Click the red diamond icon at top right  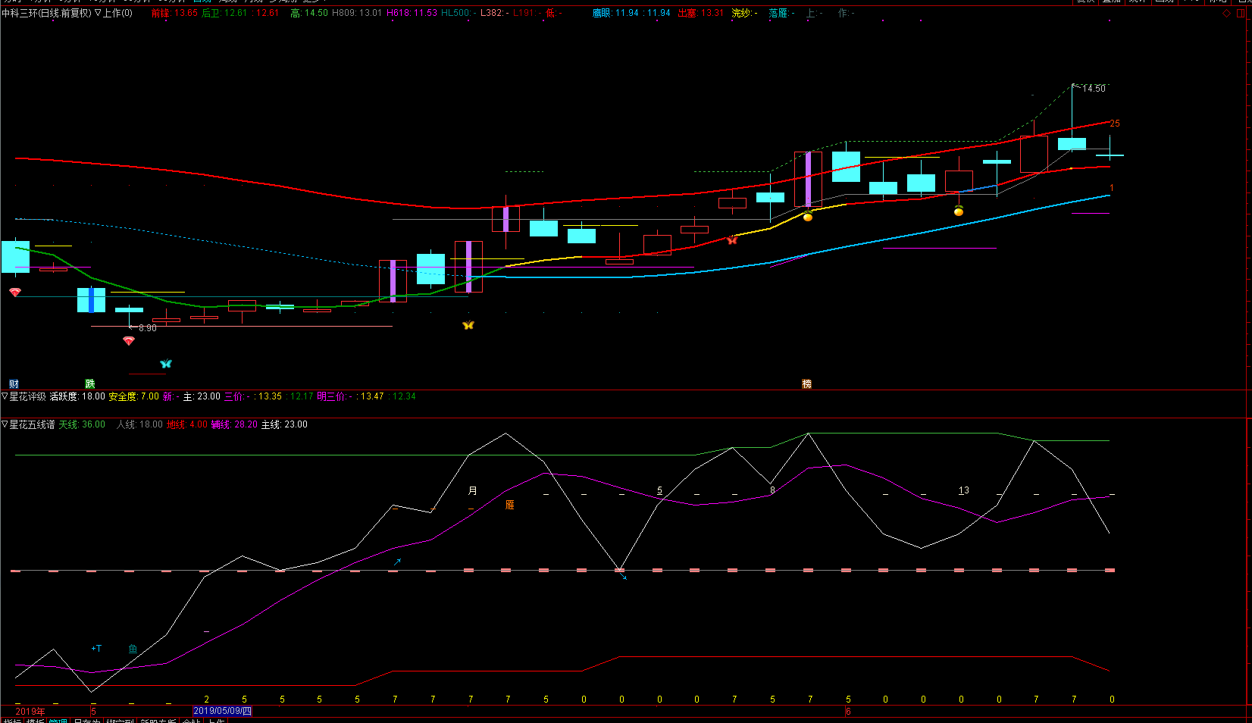click(1227, 14)
